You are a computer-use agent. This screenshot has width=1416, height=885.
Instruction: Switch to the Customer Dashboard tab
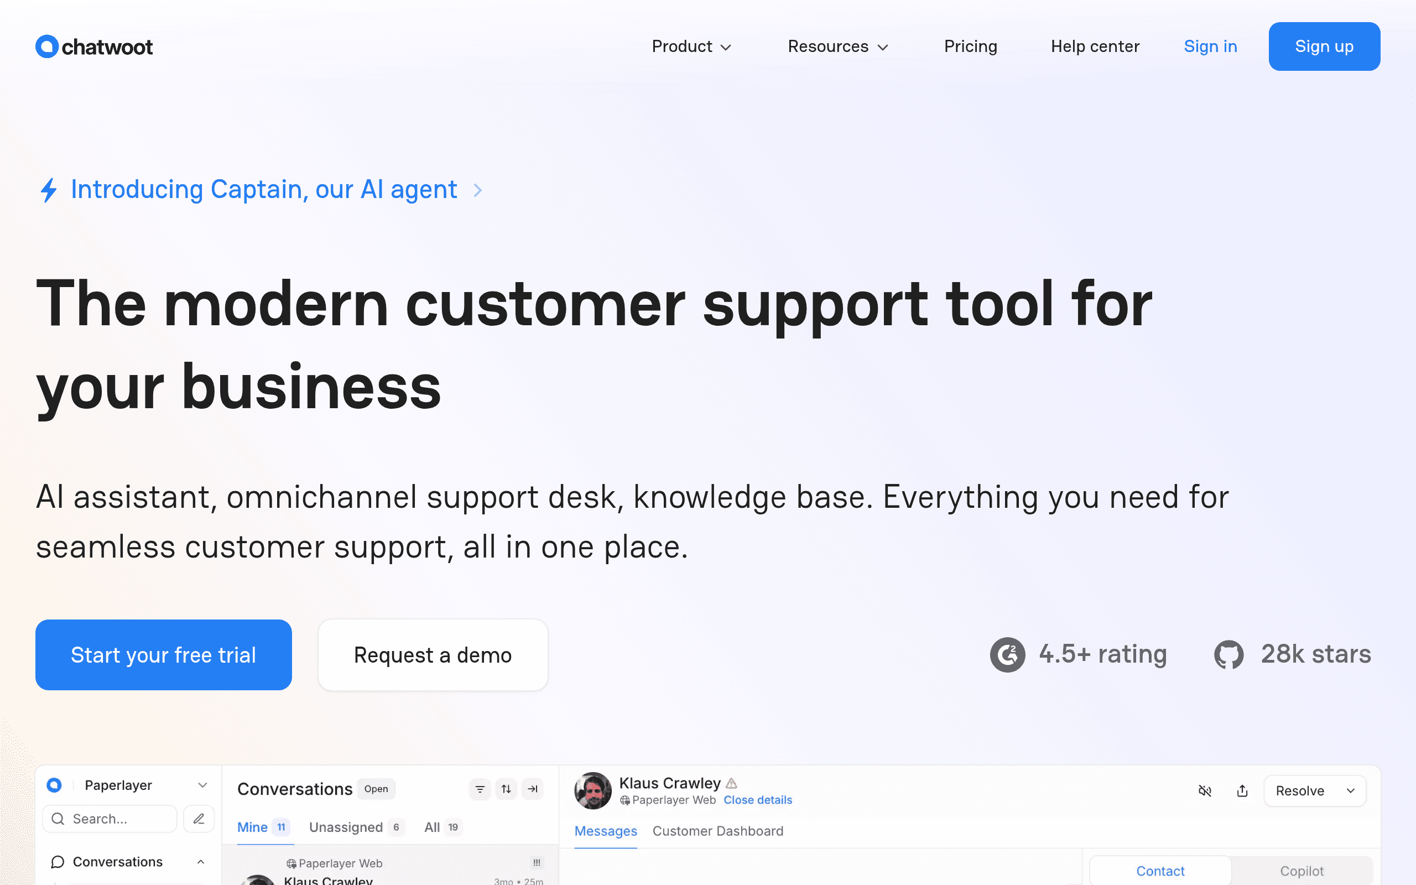[x=718, y=831]
